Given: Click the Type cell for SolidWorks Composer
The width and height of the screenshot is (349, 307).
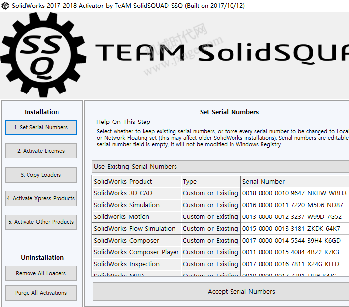Looking at the screenshot, I should [211, 241].
